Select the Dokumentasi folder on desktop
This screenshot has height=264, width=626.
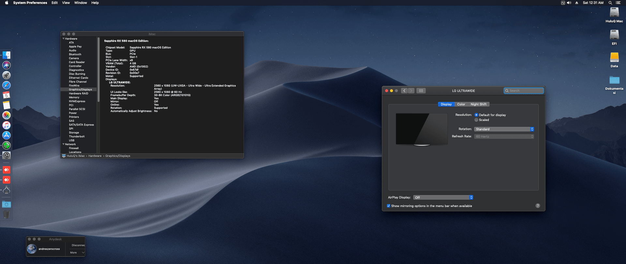click(614, 80)
